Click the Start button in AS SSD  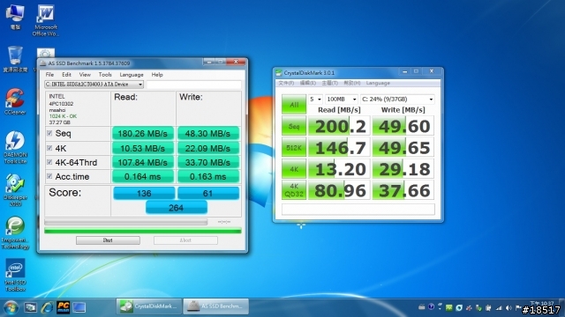(x=108, y=240)
